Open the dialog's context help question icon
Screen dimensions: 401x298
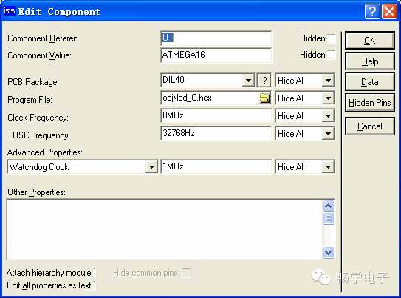point(372,11)
